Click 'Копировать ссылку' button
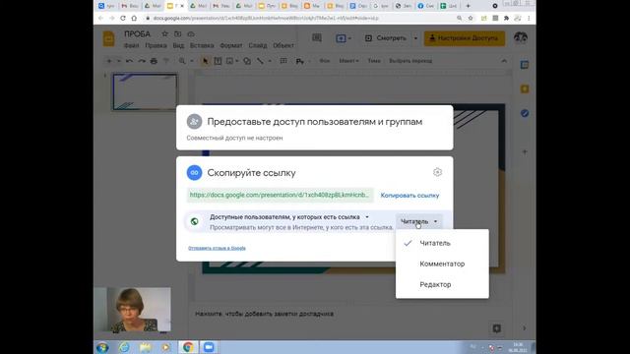630x354 pixels. coord(409,196)
